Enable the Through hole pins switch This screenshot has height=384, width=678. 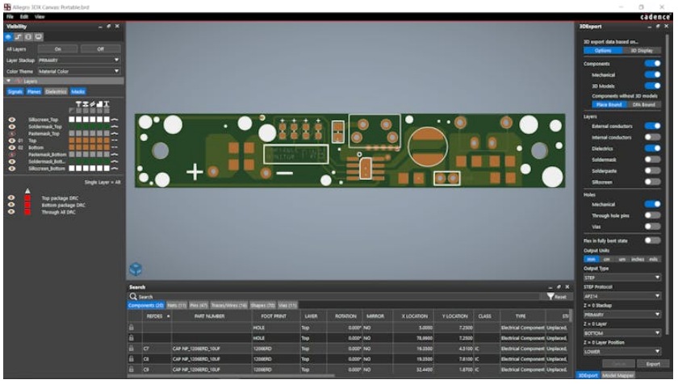point(652,216)
